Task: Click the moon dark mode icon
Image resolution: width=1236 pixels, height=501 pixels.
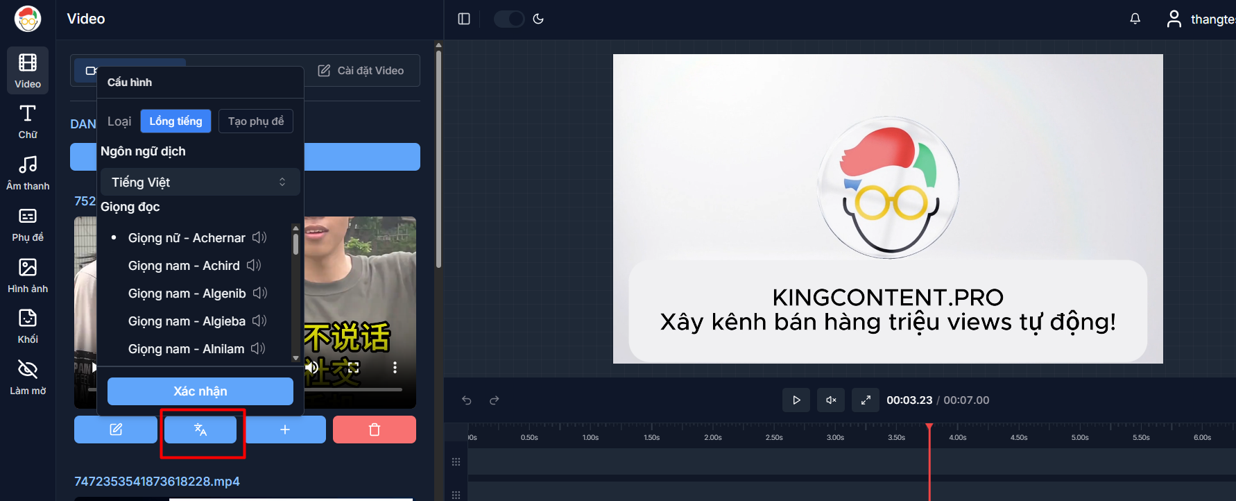Action: [x=538, y=19]
